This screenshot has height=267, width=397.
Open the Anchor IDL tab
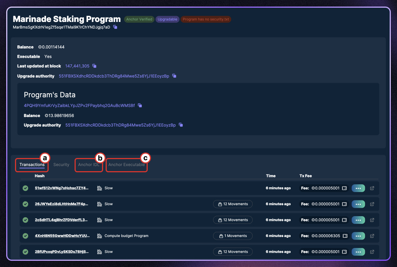coord(88,165)
